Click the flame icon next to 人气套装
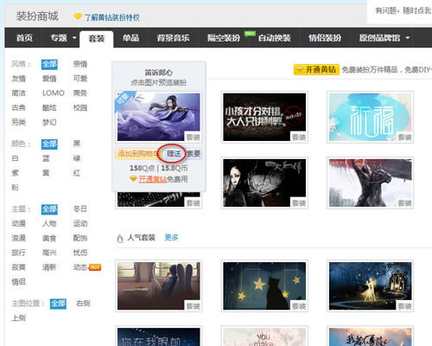This screenshot has height=346, width=432. click(120, 238)
